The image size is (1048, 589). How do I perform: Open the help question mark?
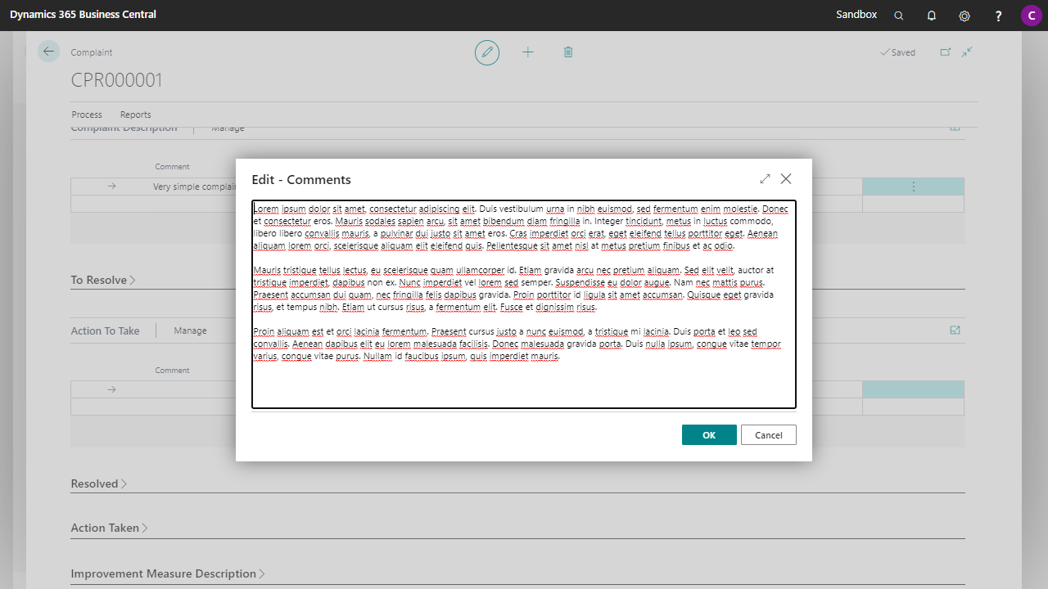click(x=998, y=15)
